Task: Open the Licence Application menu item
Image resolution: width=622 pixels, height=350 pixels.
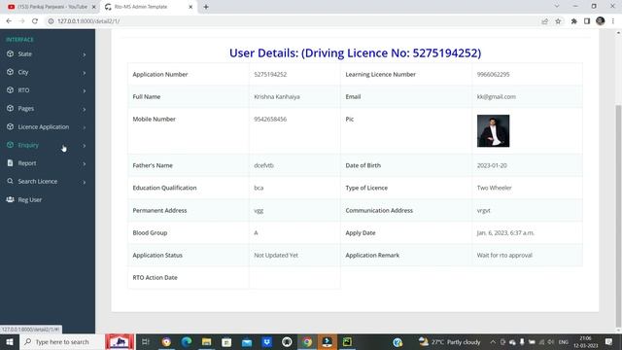Action: coord(48,127)
